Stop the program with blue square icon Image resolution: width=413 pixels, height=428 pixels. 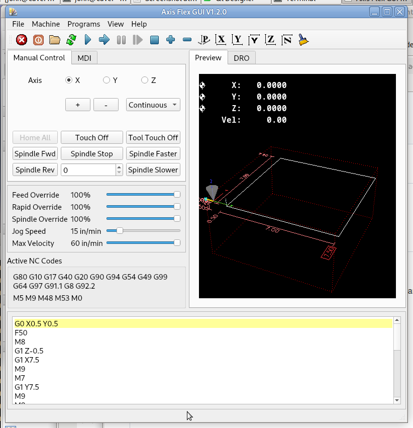coord(154,40)
